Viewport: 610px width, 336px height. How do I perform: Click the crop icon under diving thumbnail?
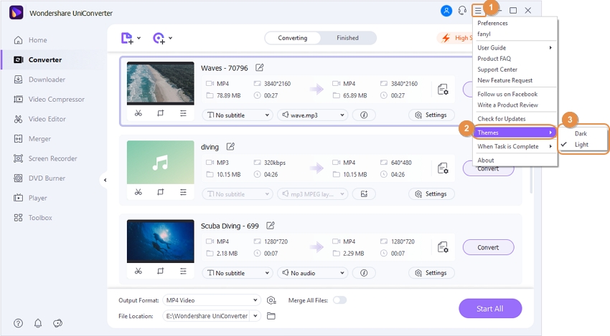[161, 192]
